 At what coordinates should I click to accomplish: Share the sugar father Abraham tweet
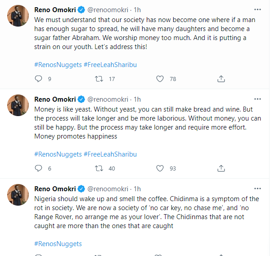pos(221,79)
